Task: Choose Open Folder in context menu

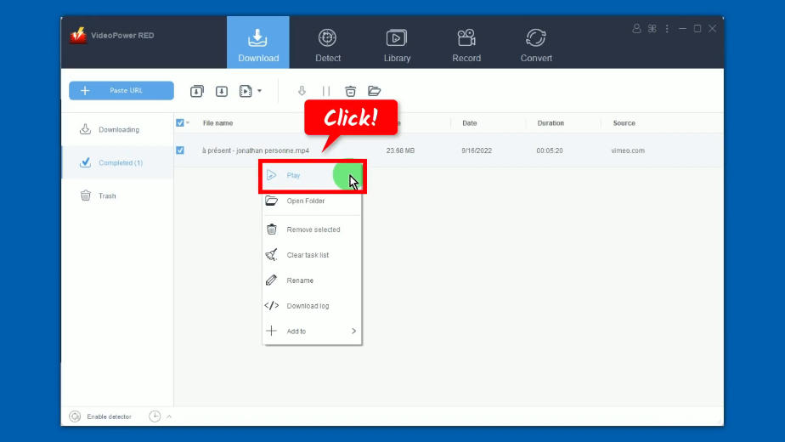Action: click(x=312, y=201)
